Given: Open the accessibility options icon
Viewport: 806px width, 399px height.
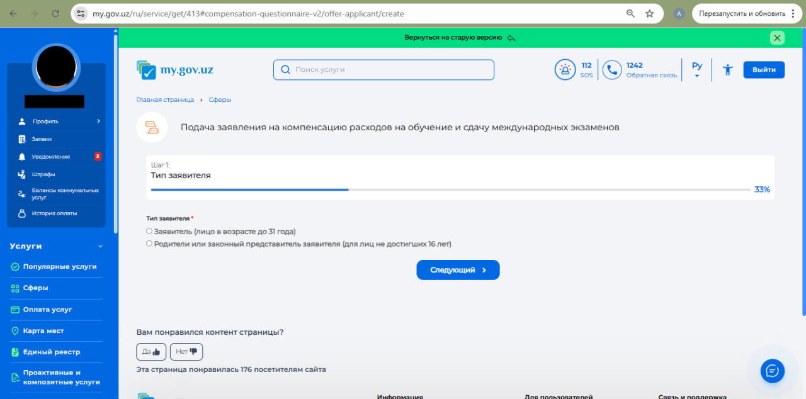Looking at the screenshot, I should [728, 70].
